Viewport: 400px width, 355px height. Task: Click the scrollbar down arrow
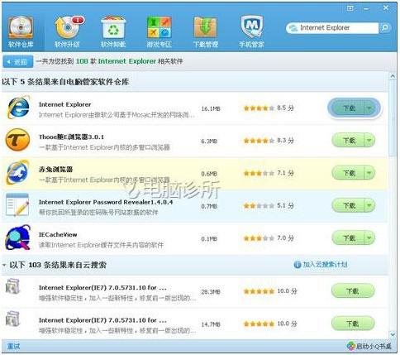[393, 334]
